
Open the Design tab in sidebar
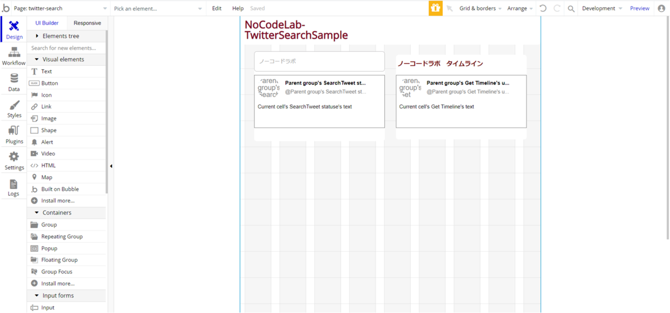click(14, 30)
